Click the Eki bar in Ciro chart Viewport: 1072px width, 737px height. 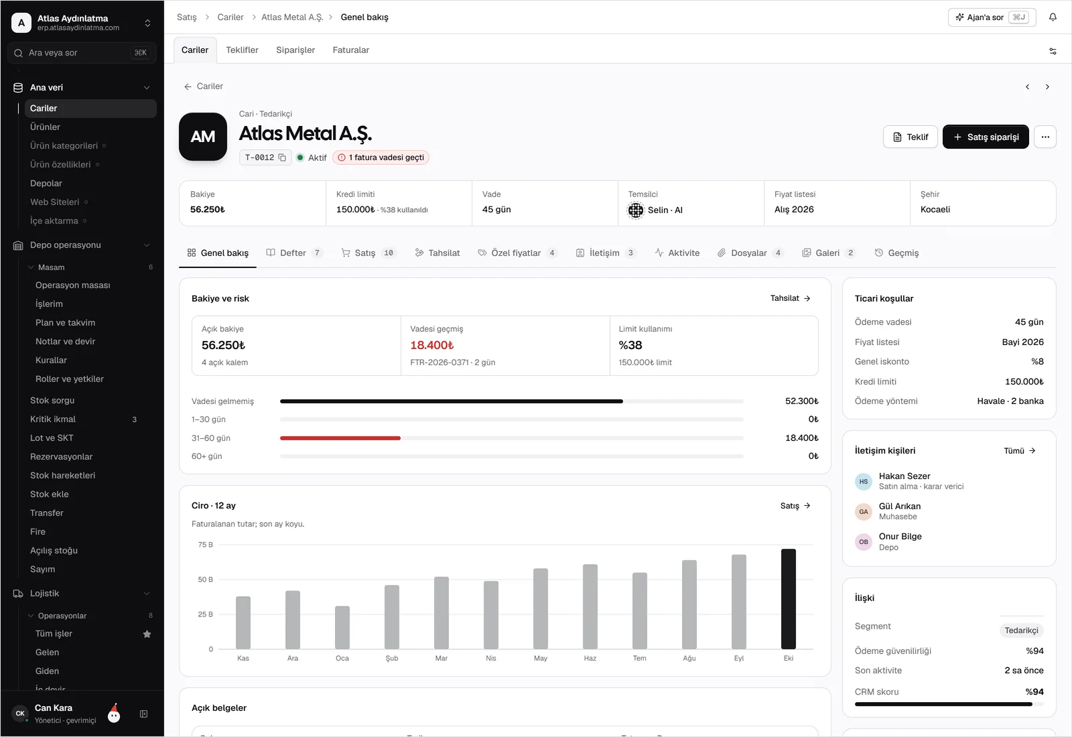(x=789, y=599)
